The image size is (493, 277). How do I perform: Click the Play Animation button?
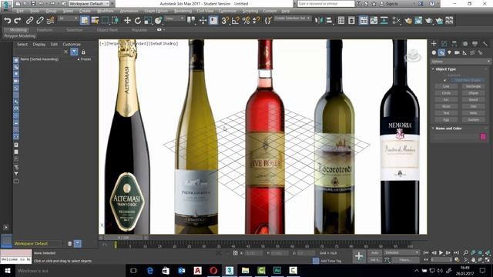[441, 252]
